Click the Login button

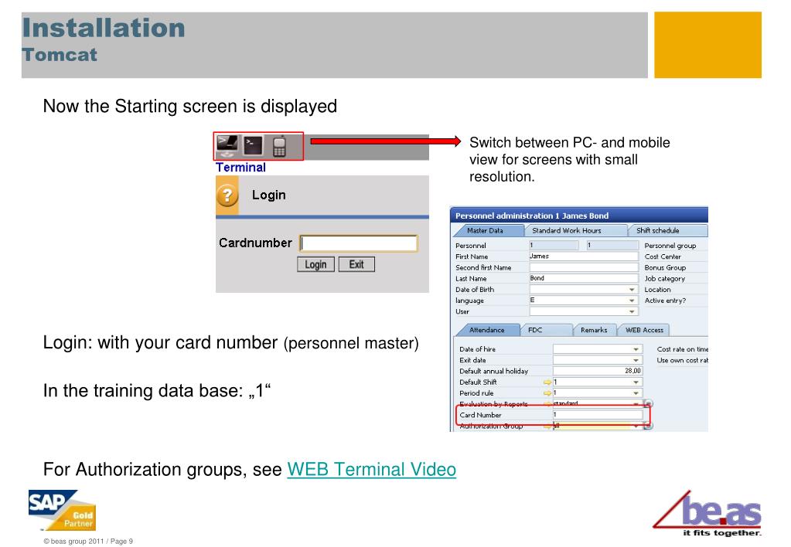(315, 265)
